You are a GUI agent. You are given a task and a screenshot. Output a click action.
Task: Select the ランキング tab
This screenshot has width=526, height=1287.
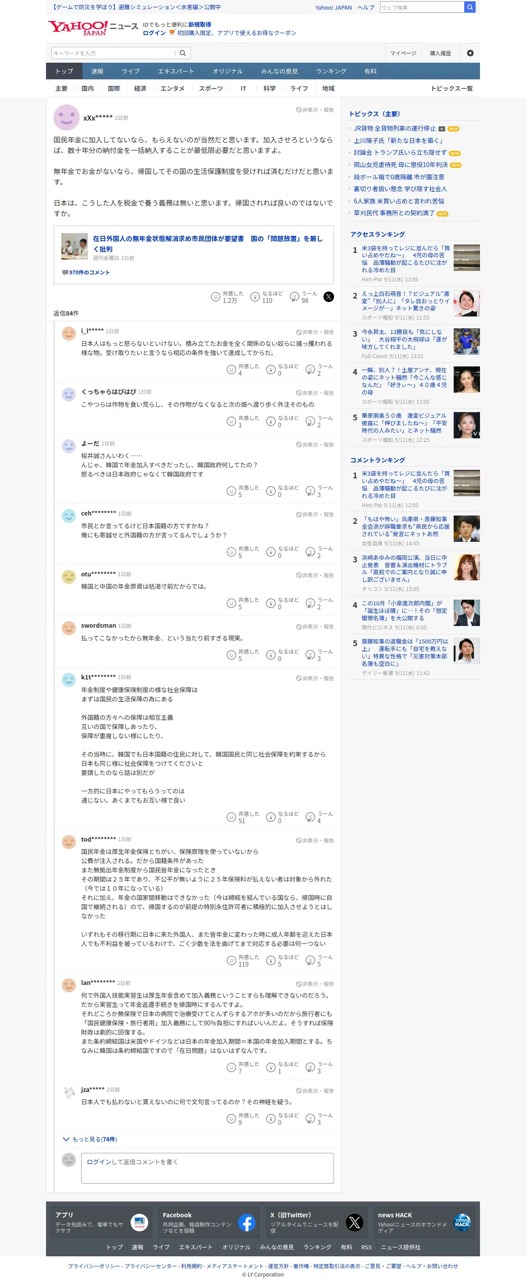click(331, 71)
